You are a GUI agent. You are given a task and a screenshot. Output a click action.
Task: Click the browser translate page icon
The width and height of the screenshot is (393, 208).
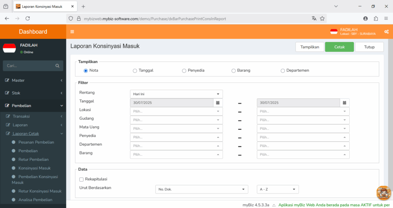click(314, 18)
